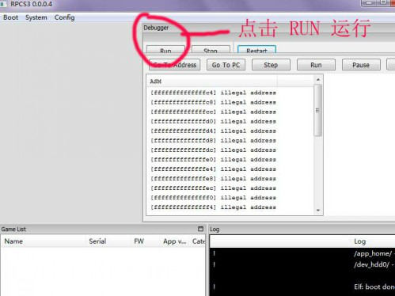Open the Boot menu
Viewport: 395px width, 296px height.
pos(10,17)
